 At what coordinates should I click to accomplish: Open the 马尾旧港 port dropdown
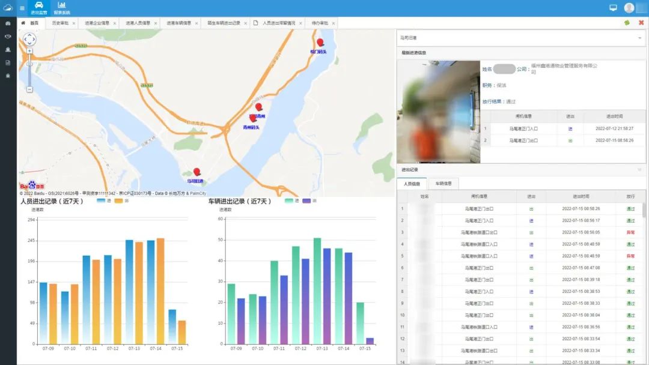521,38
